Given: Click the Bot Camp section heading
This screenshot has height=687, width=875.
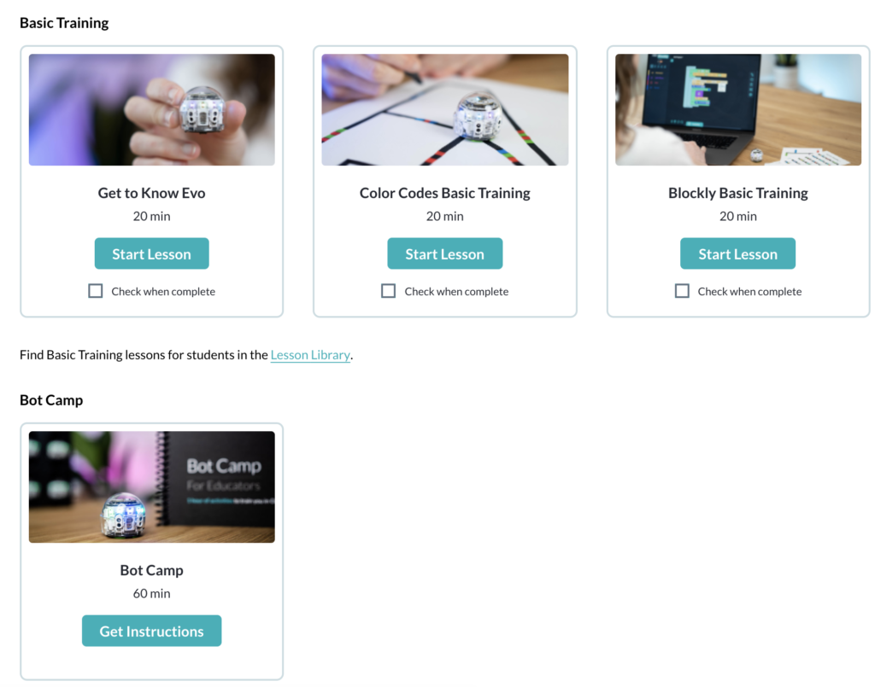Looking at the screenshot, I should (51, 400).
